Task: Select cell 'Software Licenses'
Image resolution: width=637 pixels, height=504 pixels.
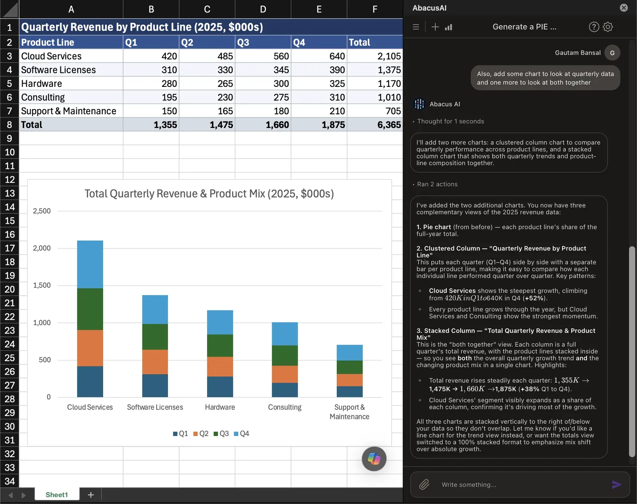Action: tap(71, 70)
